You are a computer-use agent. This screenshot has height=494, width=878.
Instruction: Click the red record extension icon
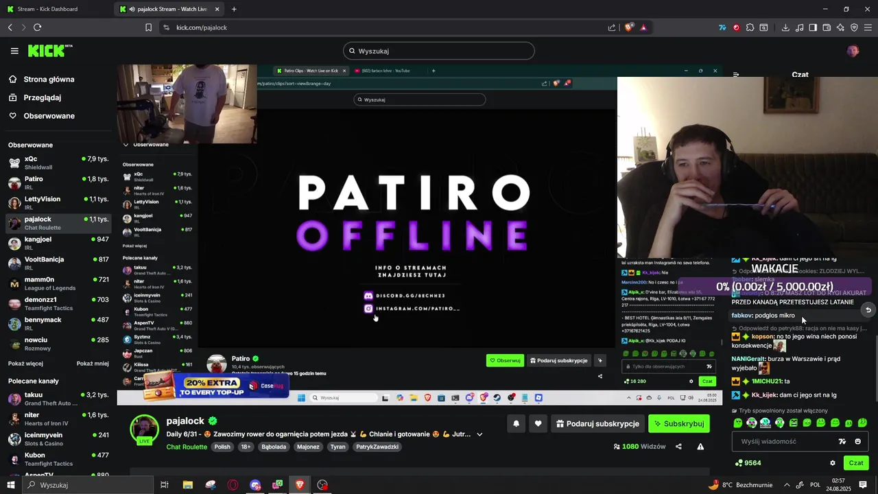click(736, 27)
